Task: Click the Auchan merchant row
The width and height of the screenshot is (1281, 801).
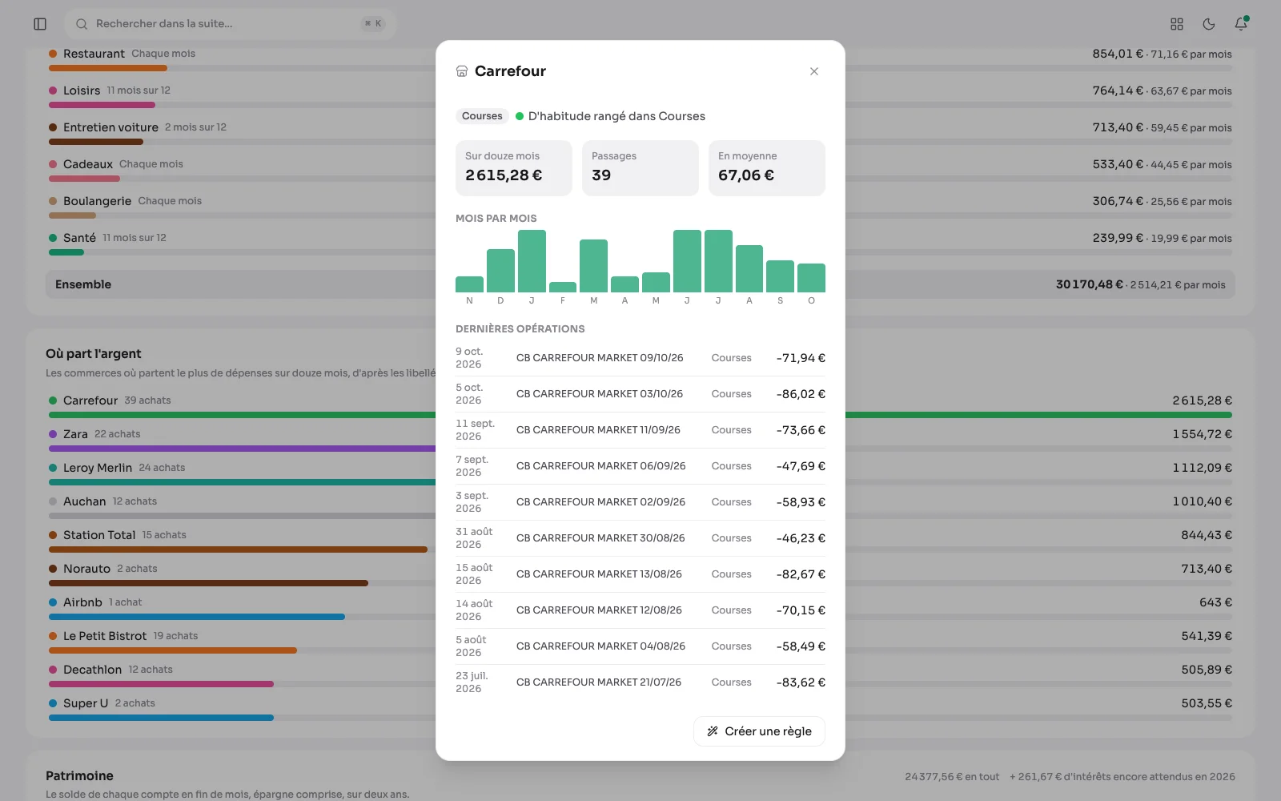Action: tap(640, 506)
